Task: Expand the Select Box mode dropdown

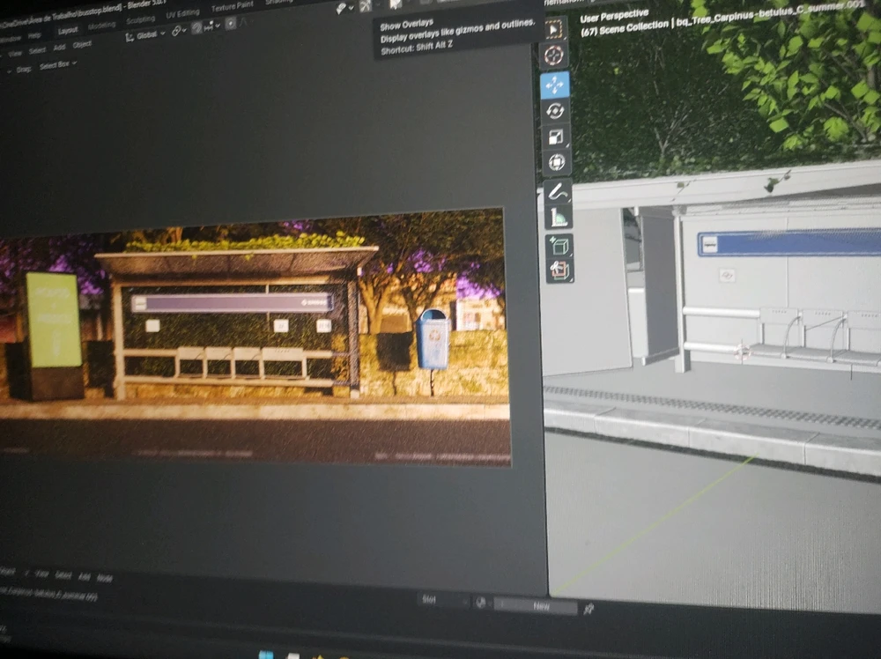Action: 58,65
